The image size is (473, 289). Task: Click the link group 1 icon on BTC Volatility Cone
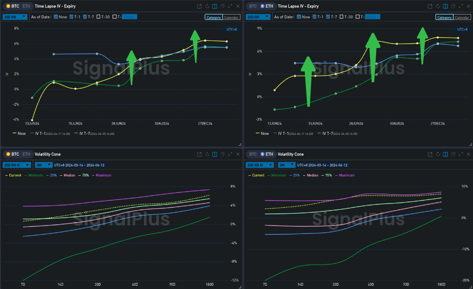215,154
